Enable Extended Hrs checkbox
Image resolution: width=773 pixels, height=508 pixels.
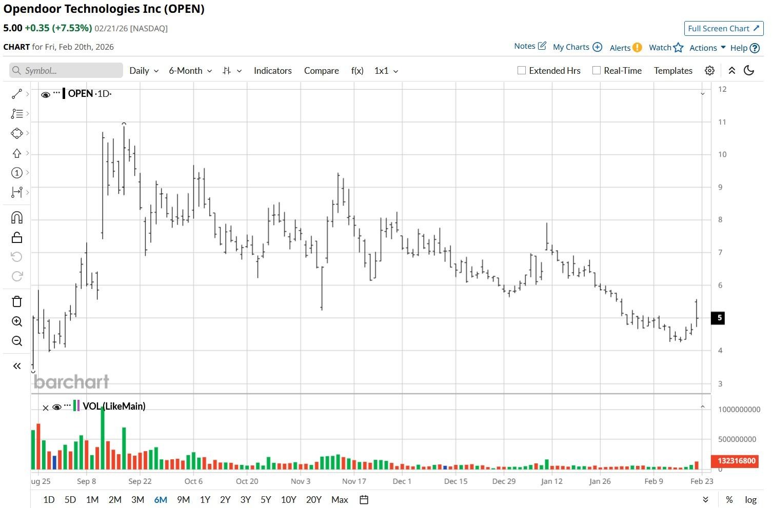tap(522, 71)
